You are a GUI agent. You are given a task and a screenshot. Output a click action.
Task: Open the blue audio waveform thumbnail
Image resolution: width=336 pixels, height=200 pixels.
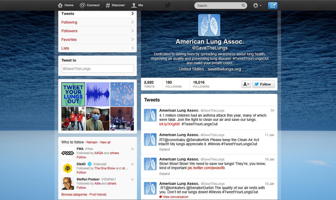[98, 94]
